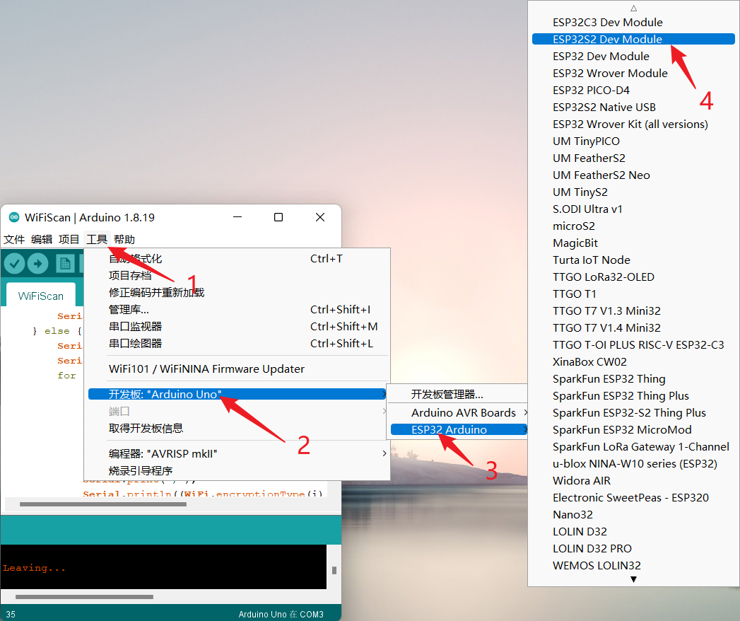Select UM TinyS2 board

pos(633,192)
